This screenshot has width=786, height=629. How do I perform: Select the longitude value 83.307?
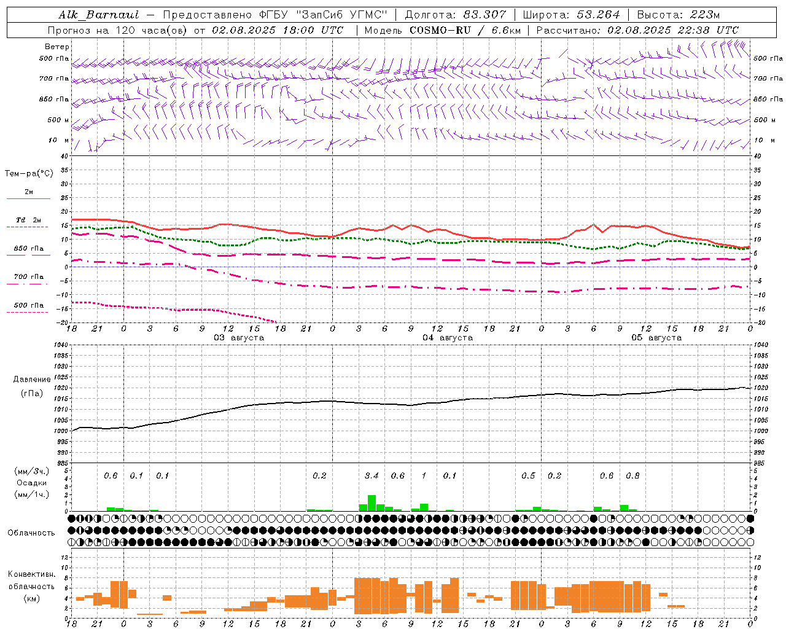click(485, 15)
